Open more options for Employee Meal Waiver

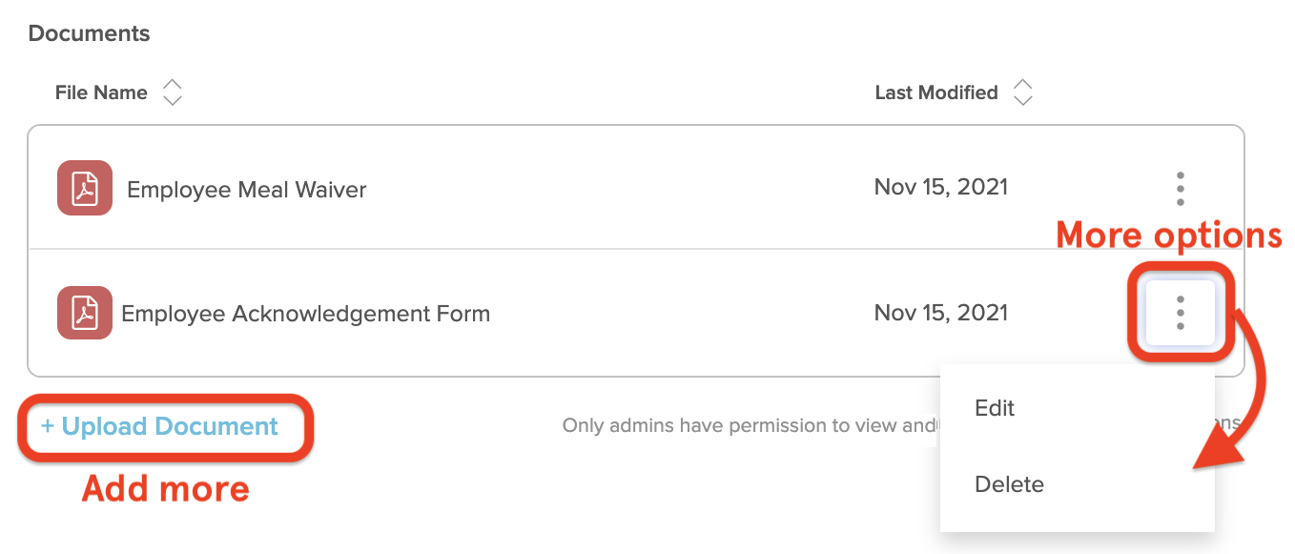pos(1181,189)
